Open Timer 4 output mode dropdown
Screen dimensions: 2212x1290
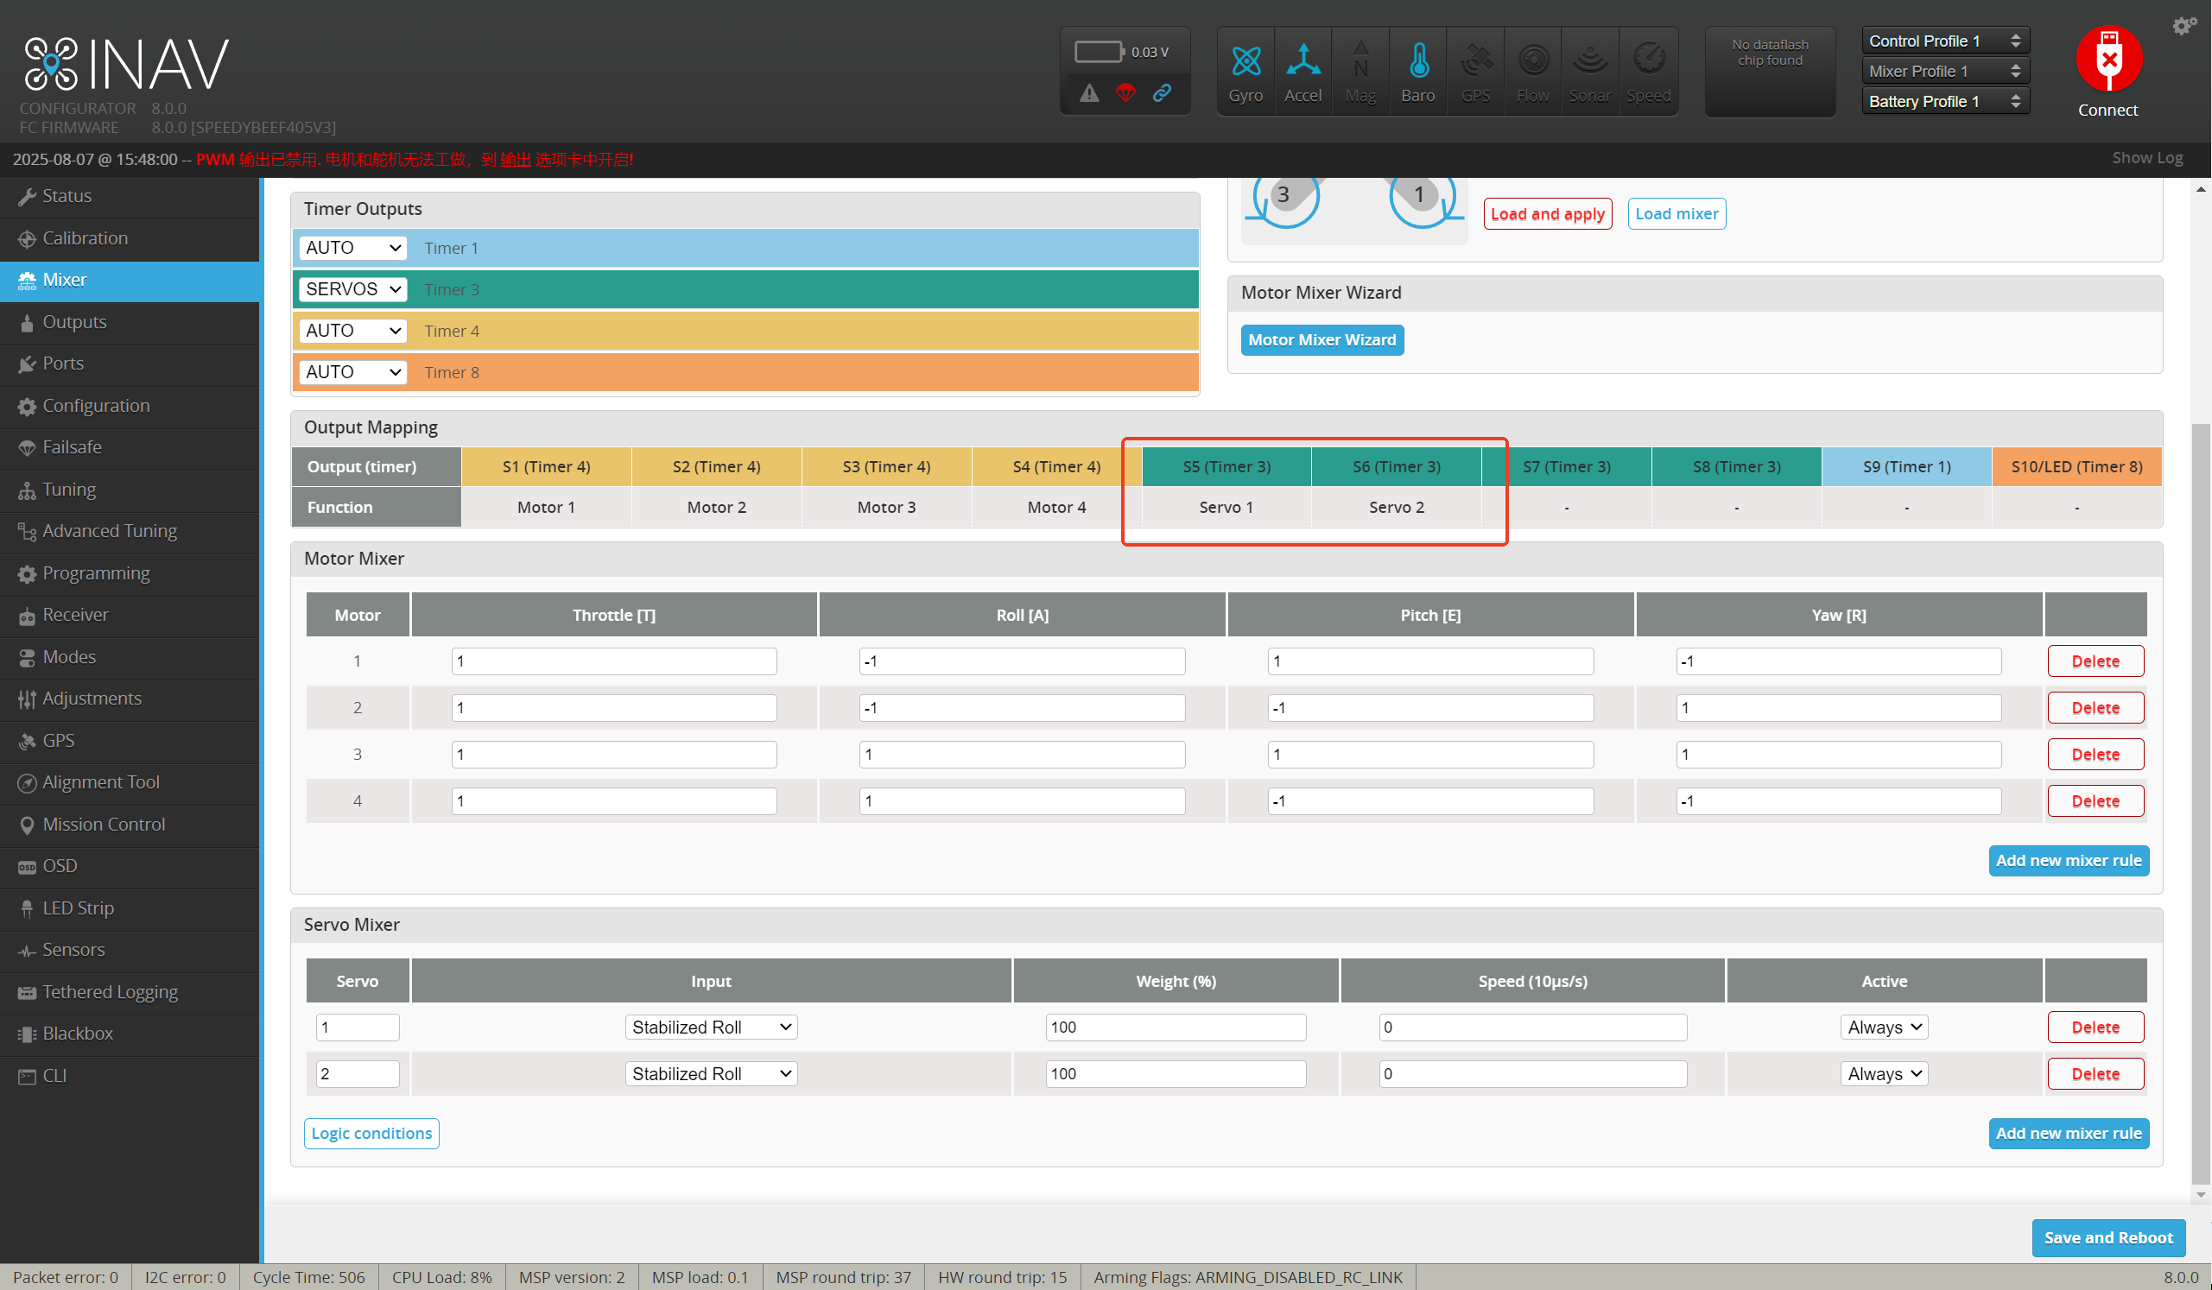coord(353,330)
